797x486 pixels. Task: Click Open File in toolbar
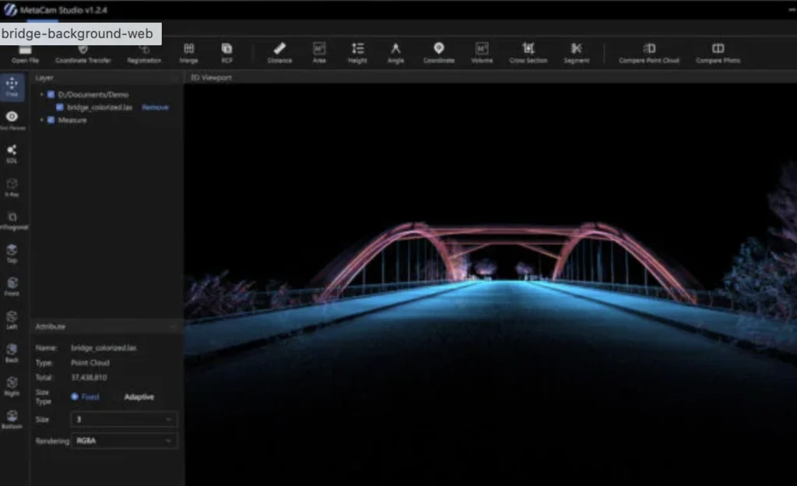(x=25, y=54)
